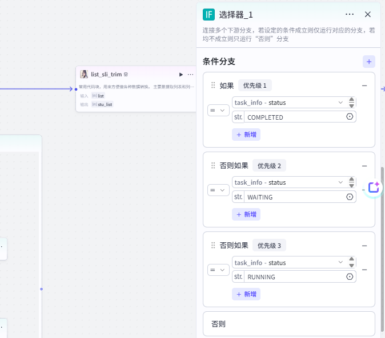Image resolution: width=385 pixels, height=338 pixels.
Task: Open the floating AI assistant icon
Action: pyautogui.click(x=374, y=188)
